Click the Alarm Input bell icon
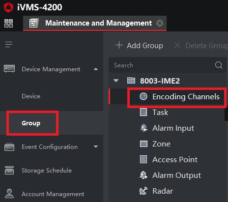Viewport: 228px width, 202px height. [x=143, y=128]
